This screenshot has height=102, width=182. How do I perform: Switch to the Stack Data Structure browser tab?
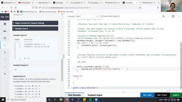click(43, 3)
